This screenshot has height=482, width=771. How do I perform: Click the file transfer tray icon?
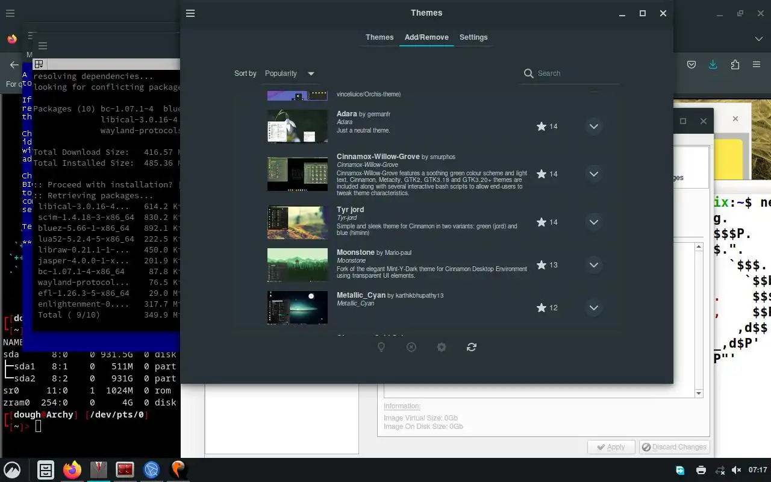click(x=681, y=470)
